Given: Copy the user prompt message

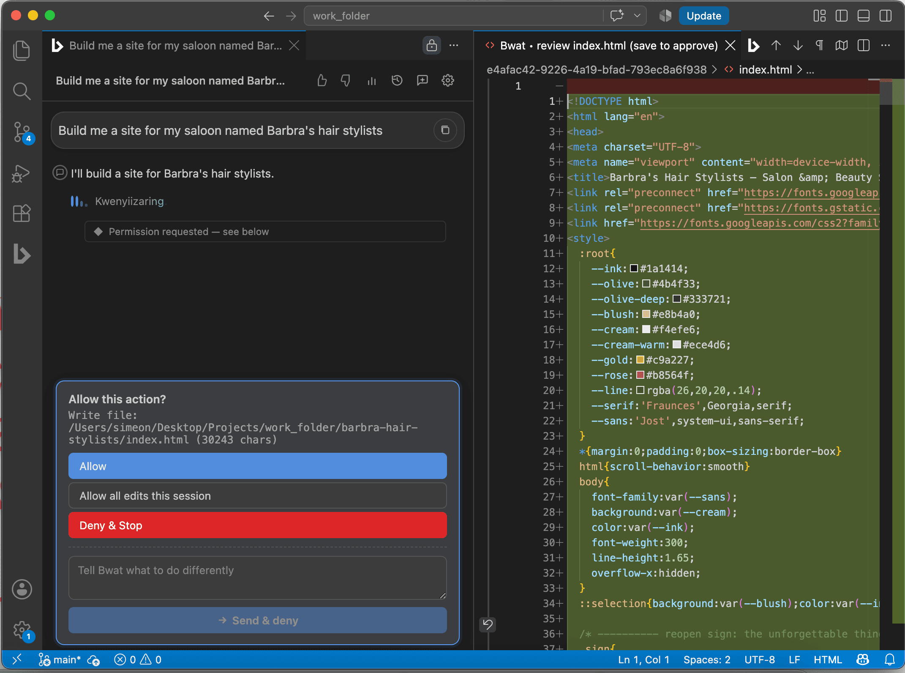Looking at the screenshot, I should [445, 130].
